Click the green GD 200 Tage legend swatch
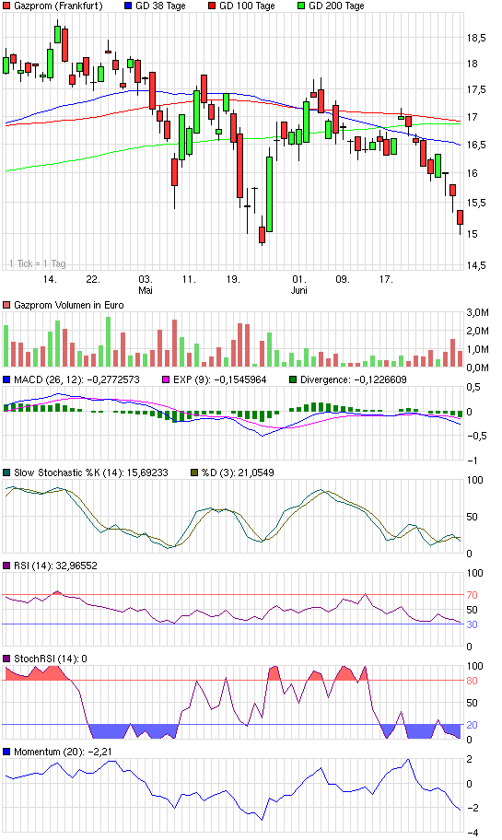Viewport: 502px width, 840px height. [301, 6]
